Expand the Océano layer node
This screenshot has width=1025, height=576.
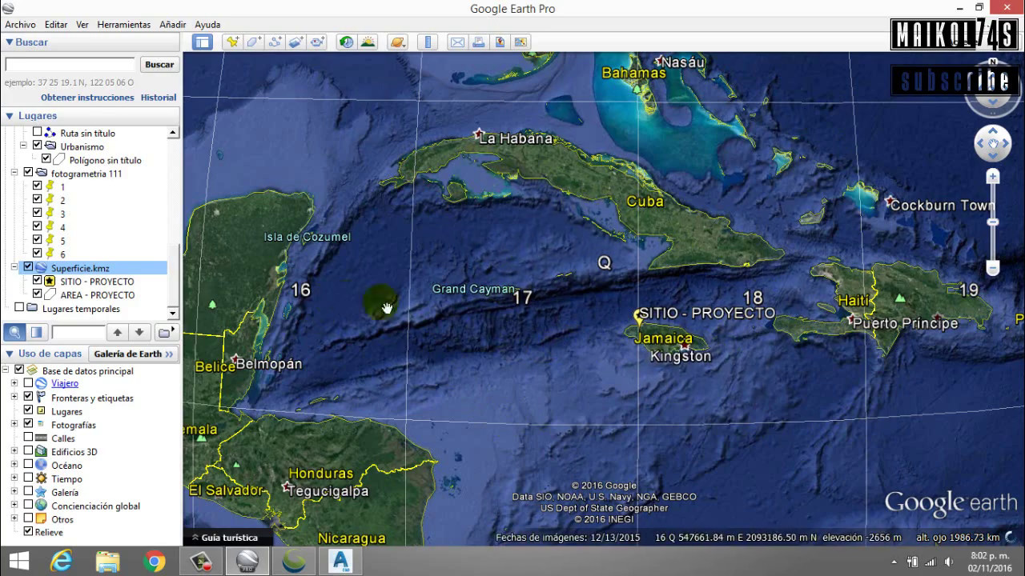tap(14, 465)
